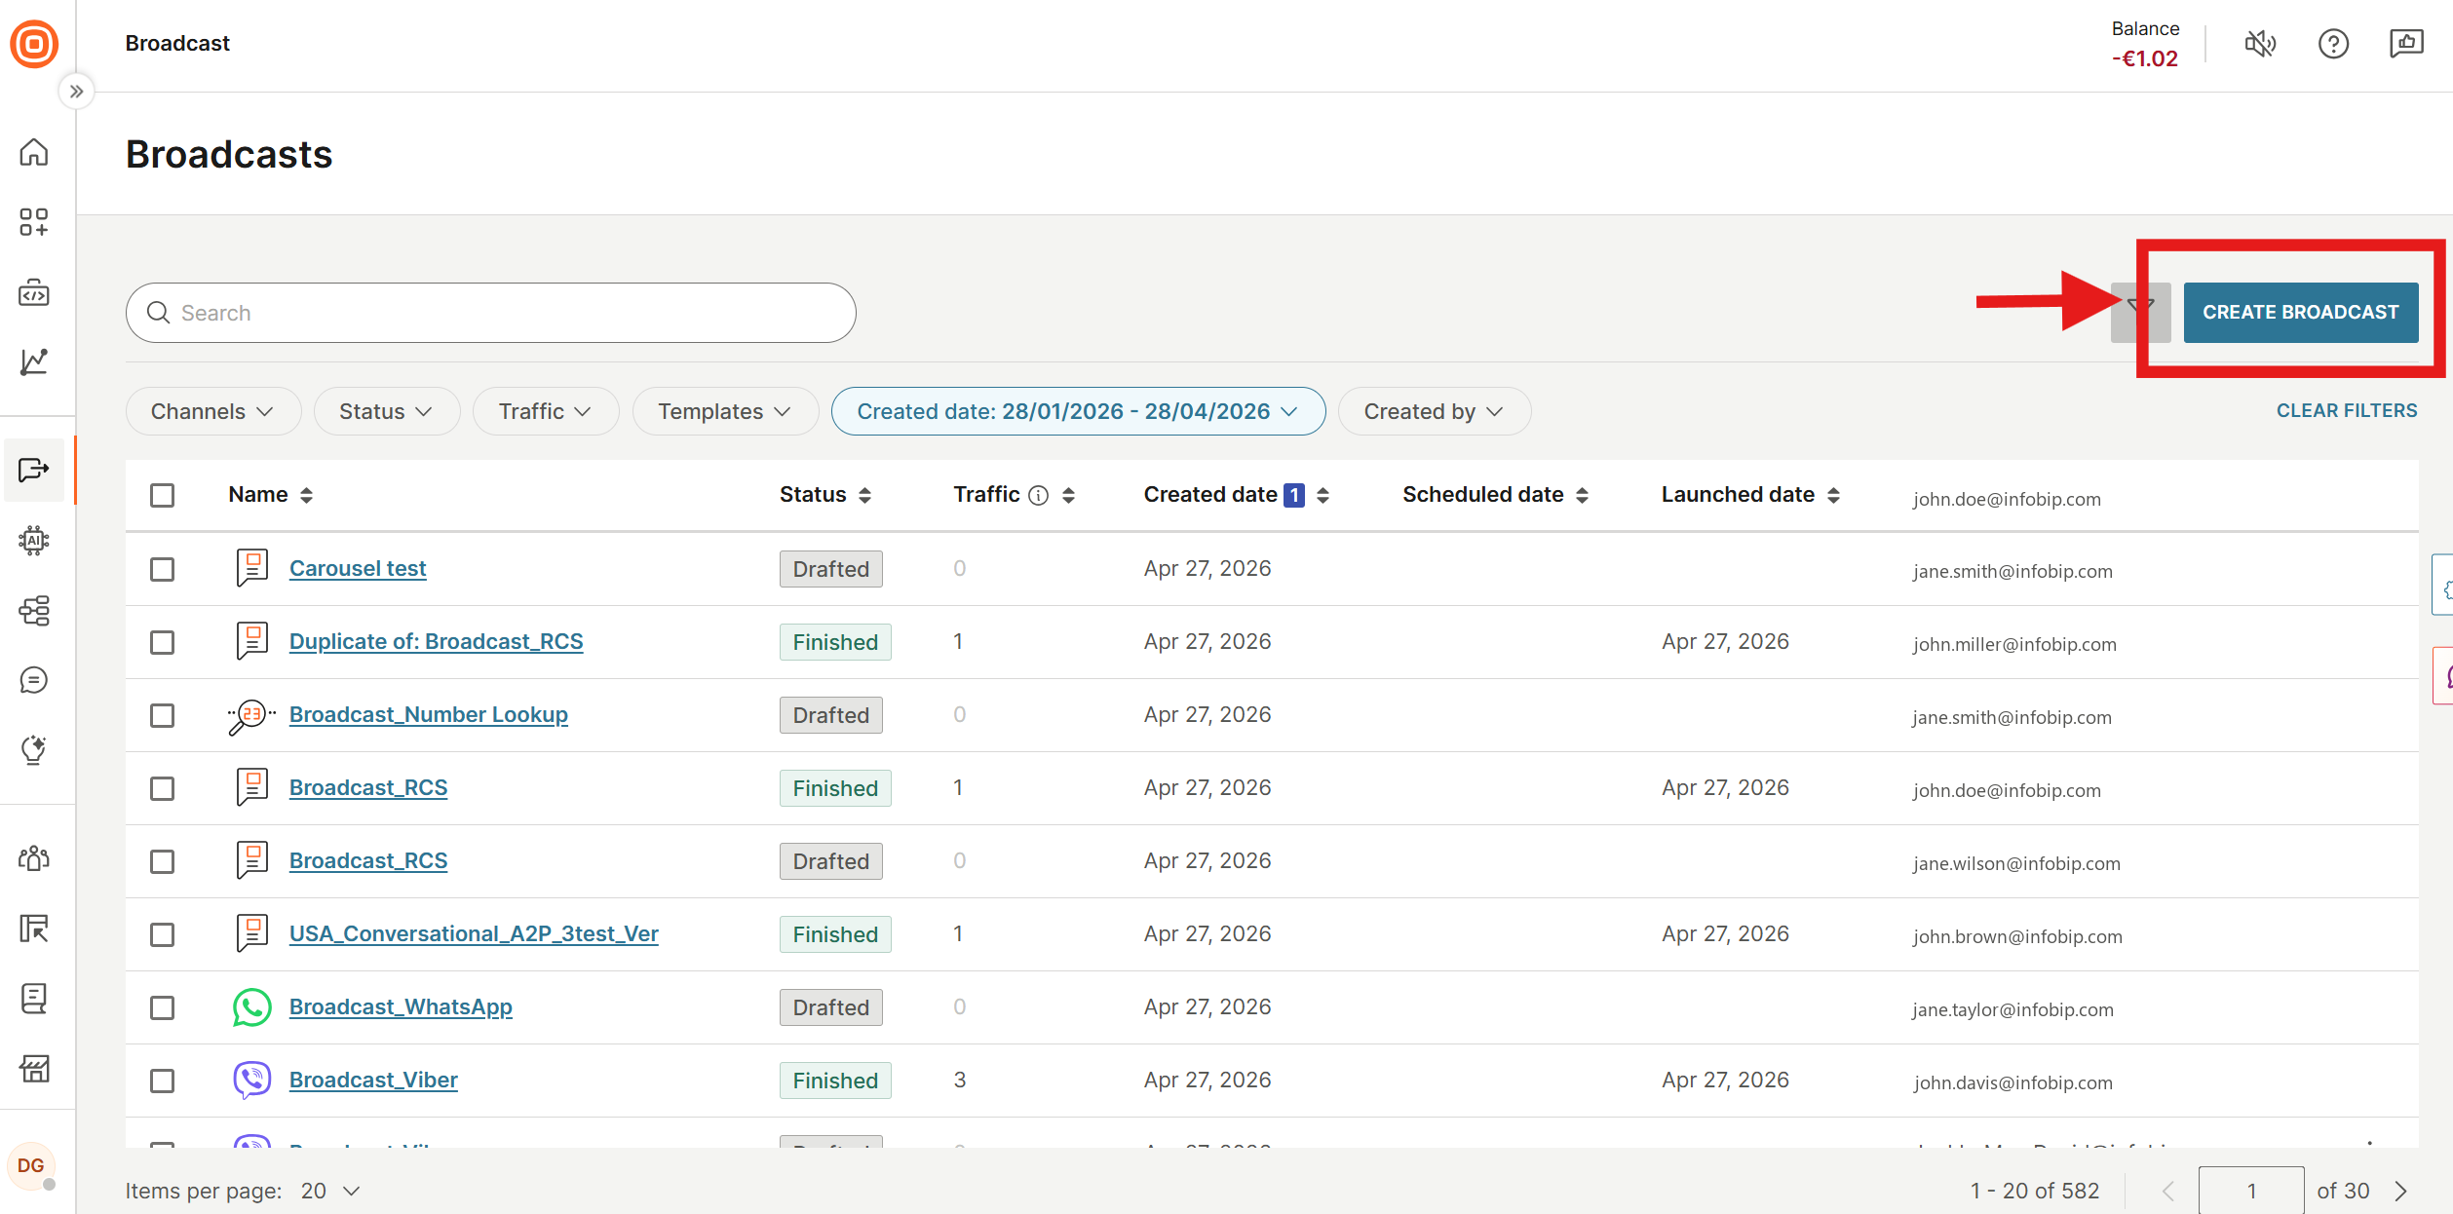Check the Broadcast_Number Lookup row checkbox
This screenshot has height=1214, width=2453.
click(x=163, y=715)
